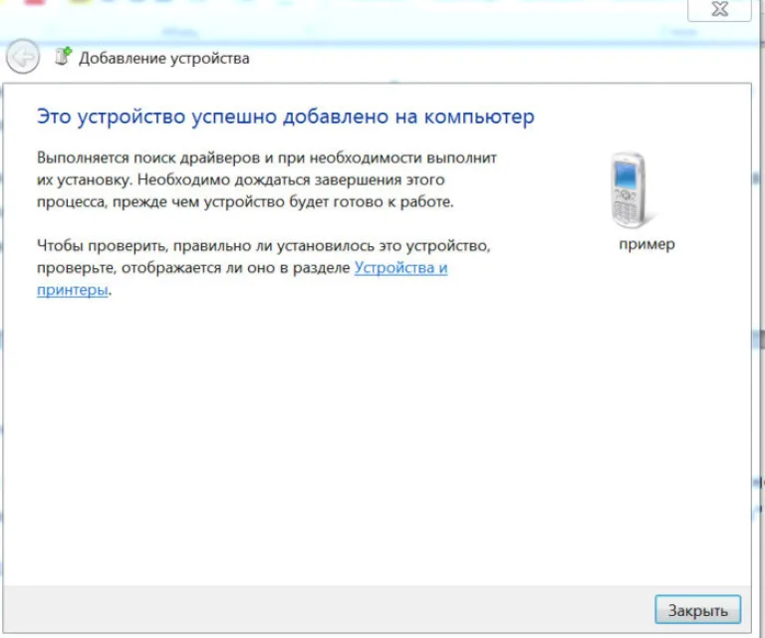Image resolution: width=765 pixels, height=638 pixels.
Task: Click the heading Это устройство успешно добавлено
Action: tap(286, 117)
